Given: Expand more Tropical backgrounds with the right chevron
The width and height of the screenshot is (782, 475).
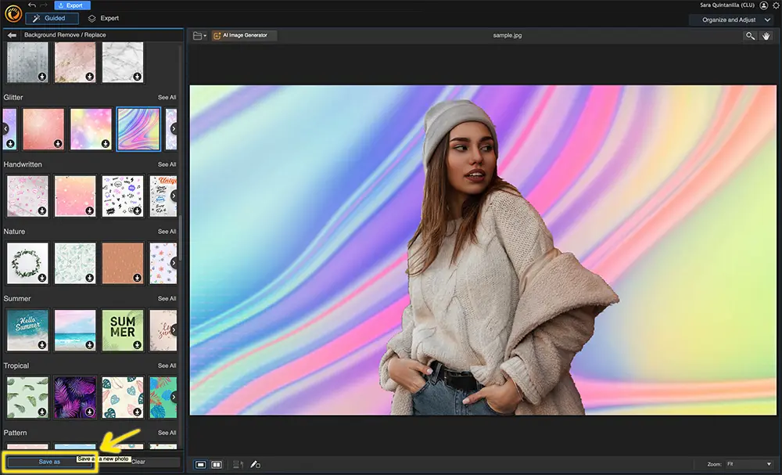Looking at the screenshot, I should tap(172, 397).
